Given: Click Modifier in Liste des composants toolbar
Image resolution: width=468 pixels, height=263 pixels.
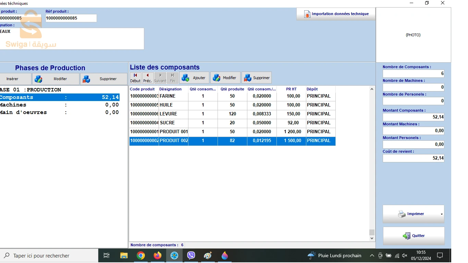Looking at the screenshot, I should 225,78.
